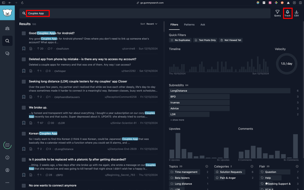Open the We broke up post title
Viewport: 304px width, 190px height.
pyautogui.click(x=38, y=107)
